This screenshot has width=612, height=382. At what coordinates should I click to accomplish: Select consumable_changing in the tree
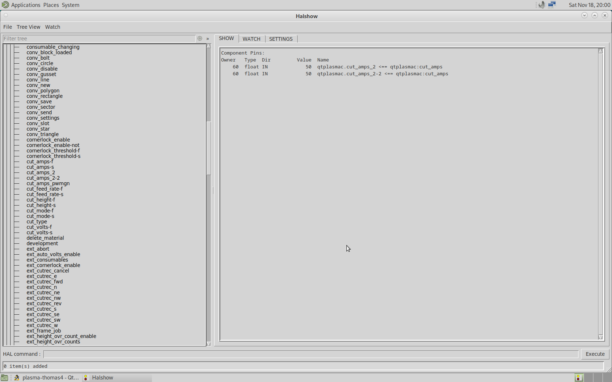coord(53,47)
